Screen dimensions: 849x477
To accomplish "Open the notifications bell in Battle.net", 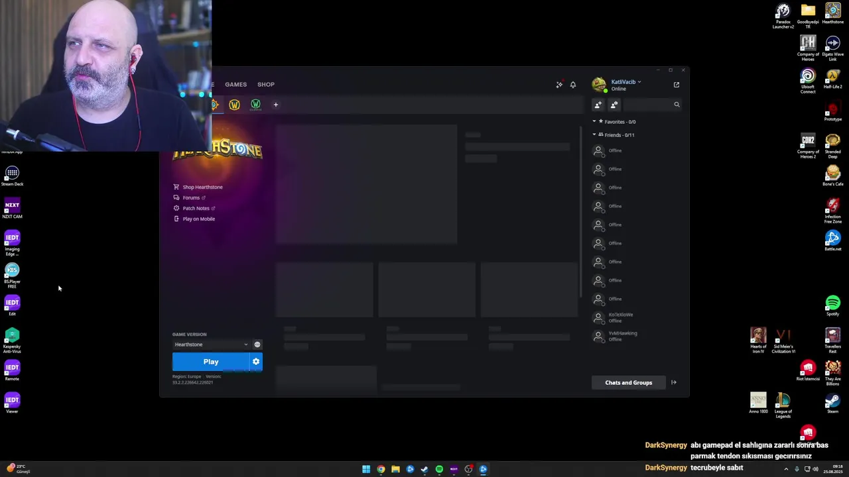I will point(573,85).
